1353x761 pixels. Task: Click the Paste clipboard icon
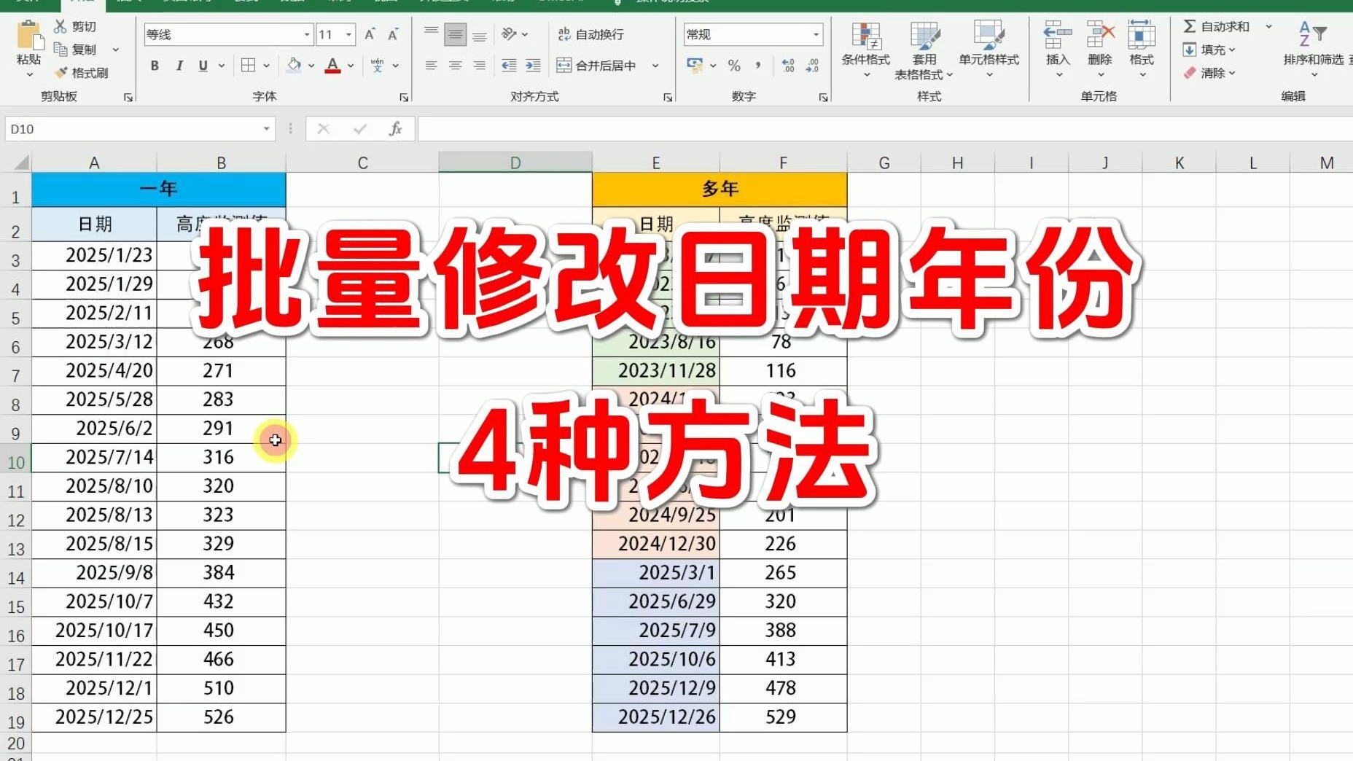click(29, 36)
